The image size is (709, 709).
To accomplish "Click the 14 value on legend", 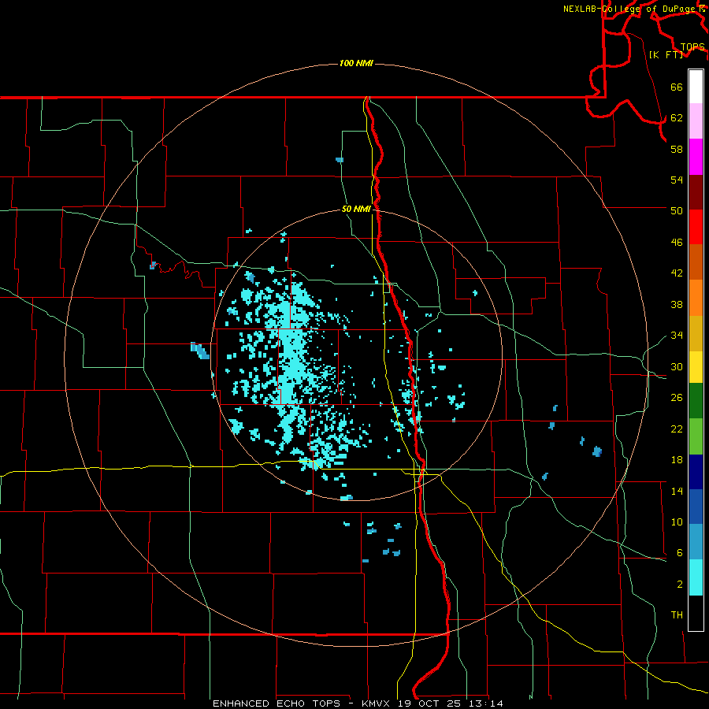I will 677,491.
